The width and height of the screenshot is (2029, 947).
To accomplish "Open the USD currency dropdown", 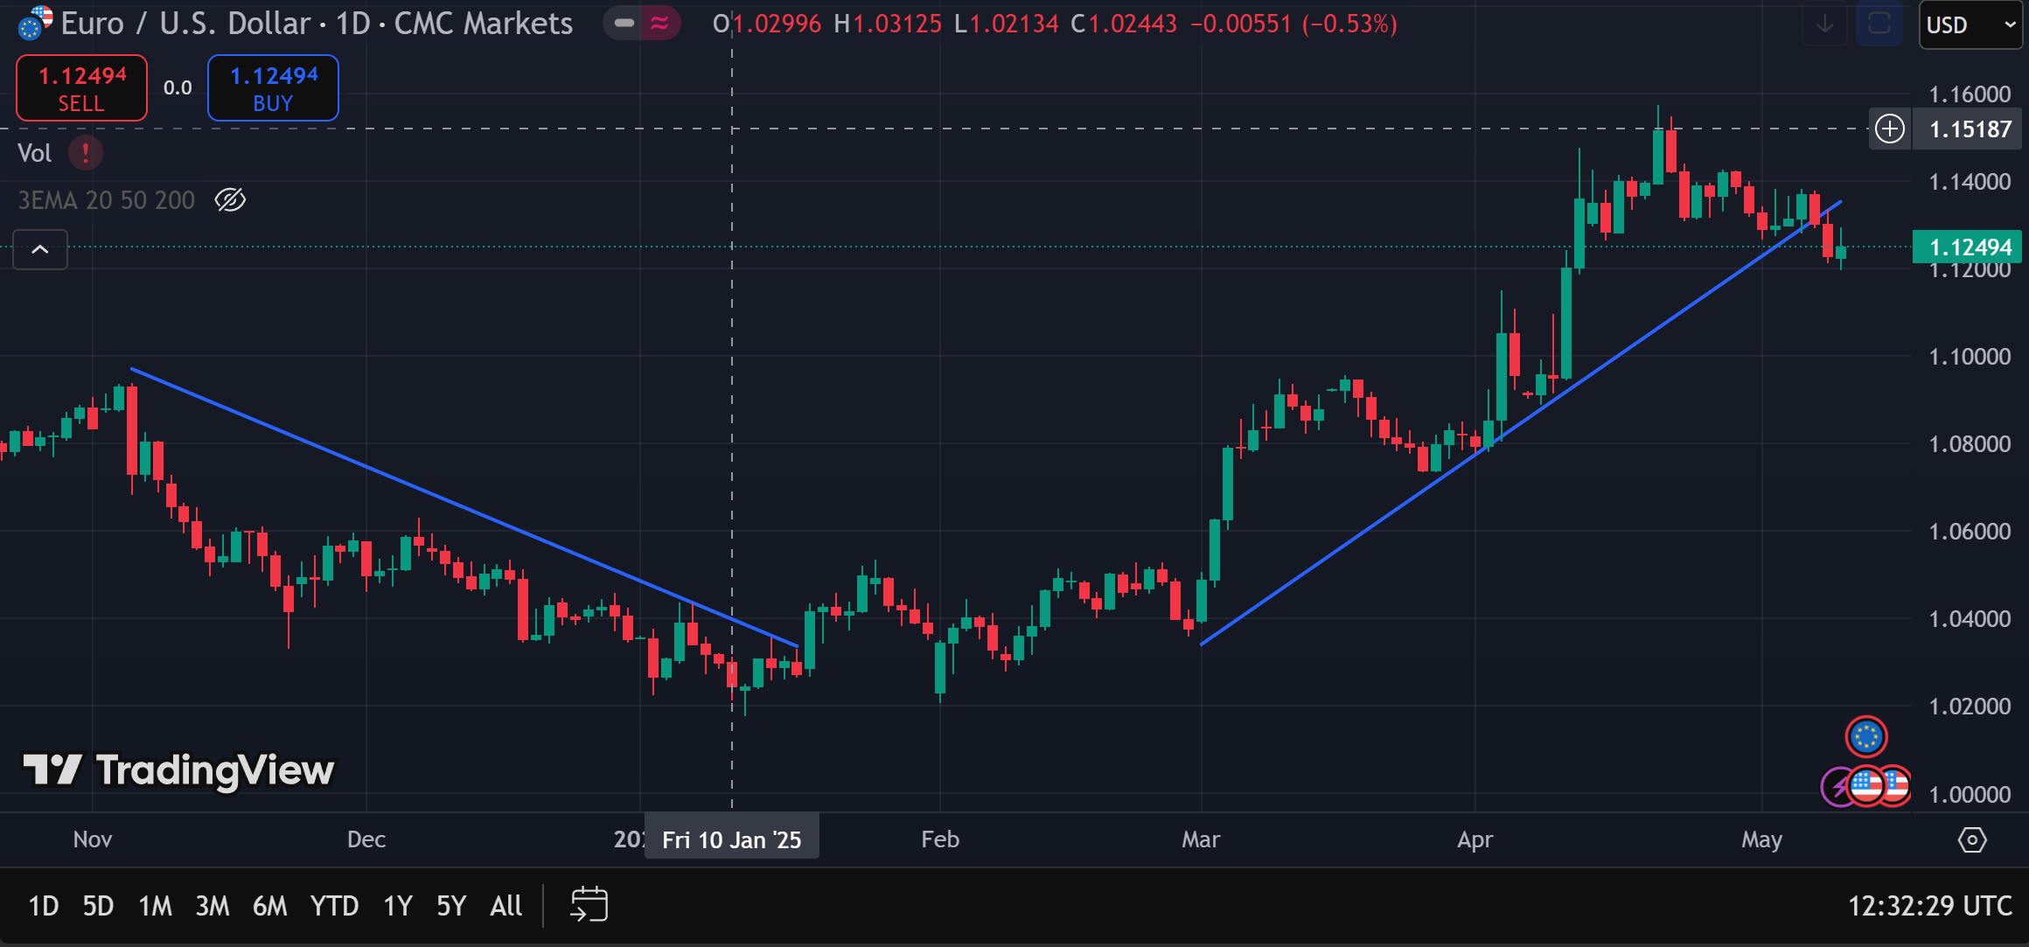I will [x=1970, y=24].
